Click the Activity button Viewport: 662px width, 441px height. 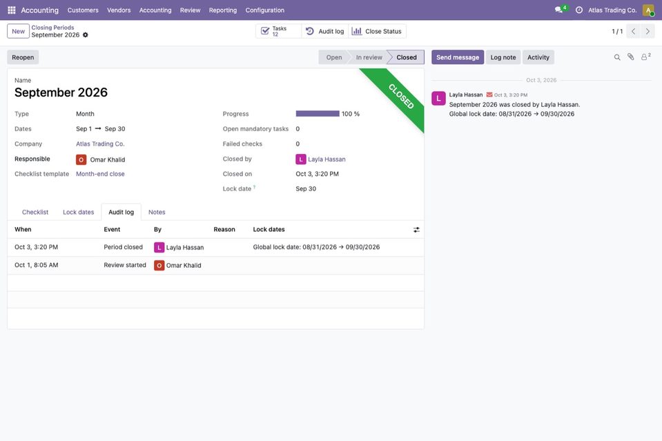538,57
